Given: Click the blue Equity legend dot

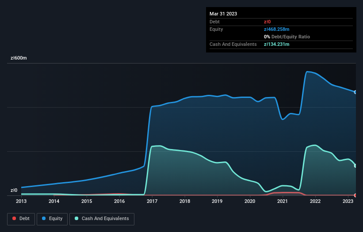Looking at the screenshot, I should 44,218.
